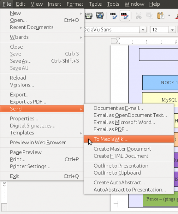
Task: Click the DejaVu Sans font name field
Action: (112, 30)
